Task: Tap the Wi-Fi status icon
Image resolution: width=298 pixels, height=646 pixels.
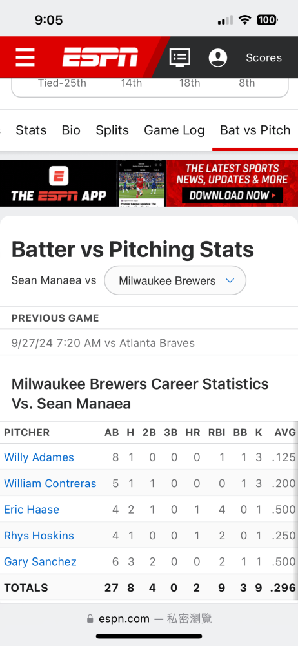Action: (x=245, y=20)
